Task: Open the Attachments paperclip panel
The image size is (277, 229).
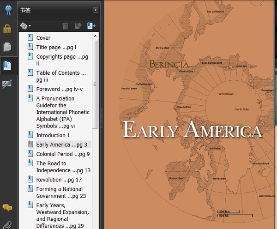Action: tap(7, 225)
